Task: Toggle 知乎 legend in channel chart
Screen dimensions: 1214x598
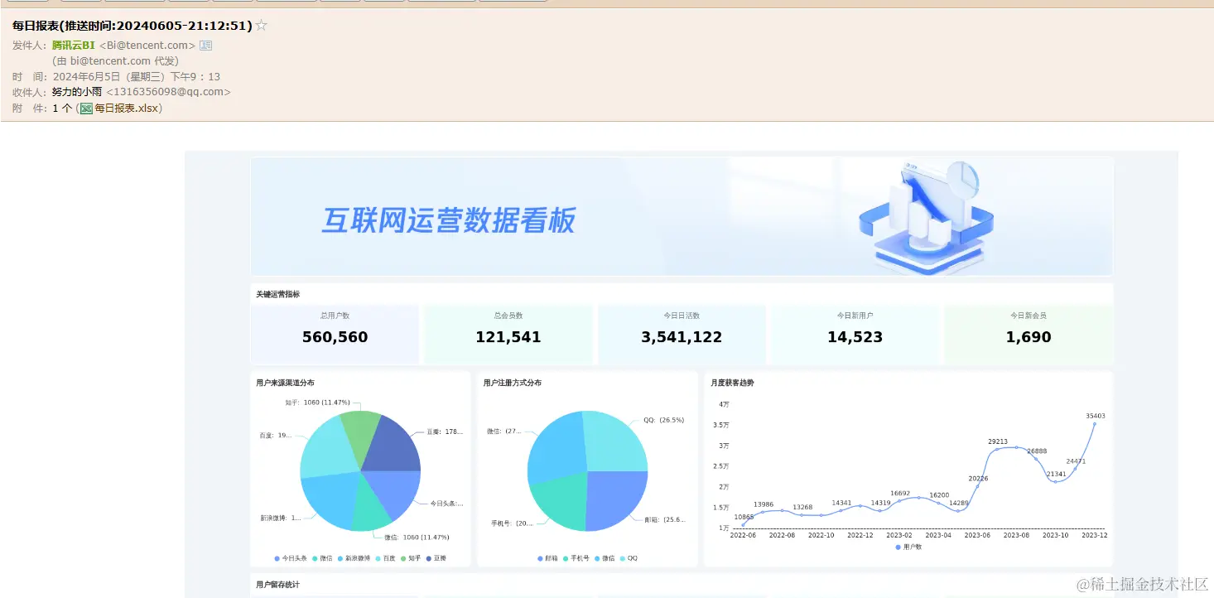Action: (x=411, y=558)
